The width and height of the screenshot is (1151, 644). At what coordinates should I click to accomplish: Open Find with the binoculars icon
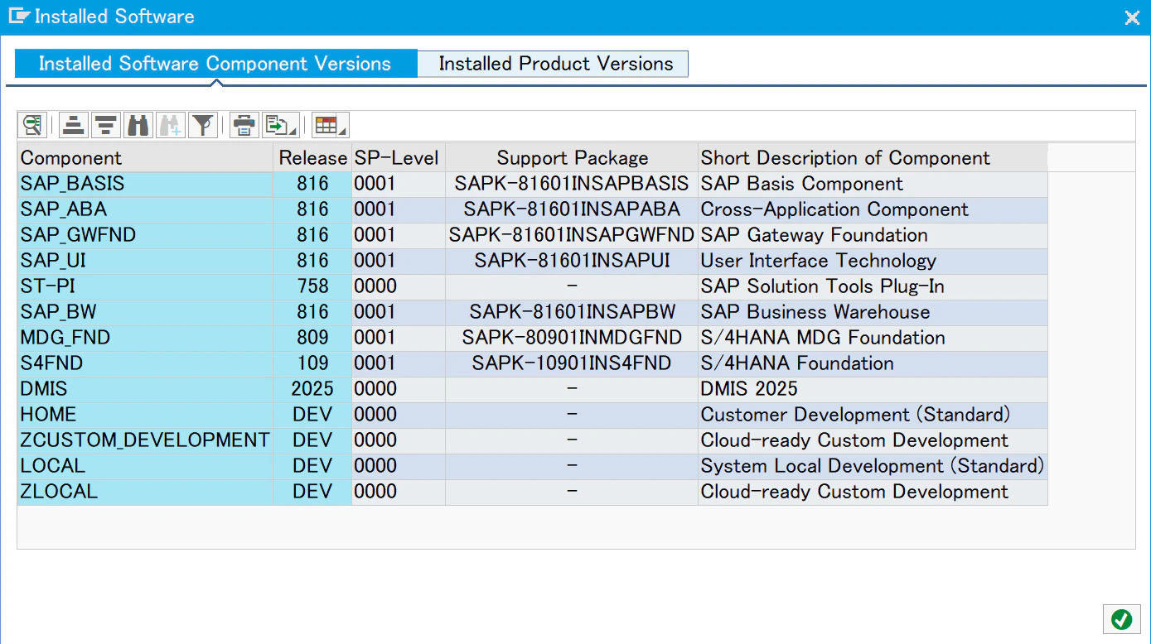[x=138, y=125]
